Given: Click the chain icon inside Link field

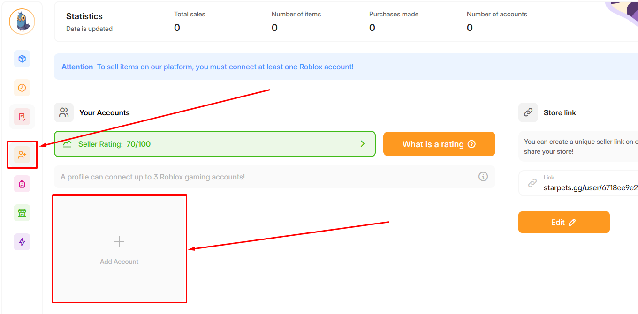Looking at the screenshot, I should (532, 183).
